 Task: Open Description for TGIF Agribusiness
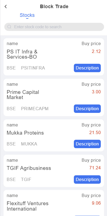[x=87, y=179]
